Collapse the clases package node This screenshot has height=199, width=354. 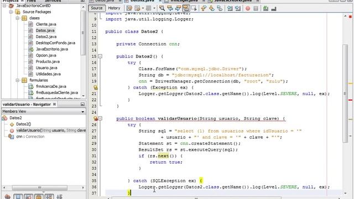18,18
